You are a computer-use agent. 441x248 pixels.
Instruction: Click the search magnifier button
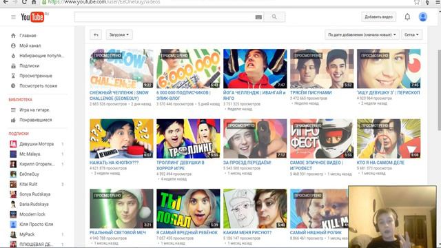[x=274, y=17]
